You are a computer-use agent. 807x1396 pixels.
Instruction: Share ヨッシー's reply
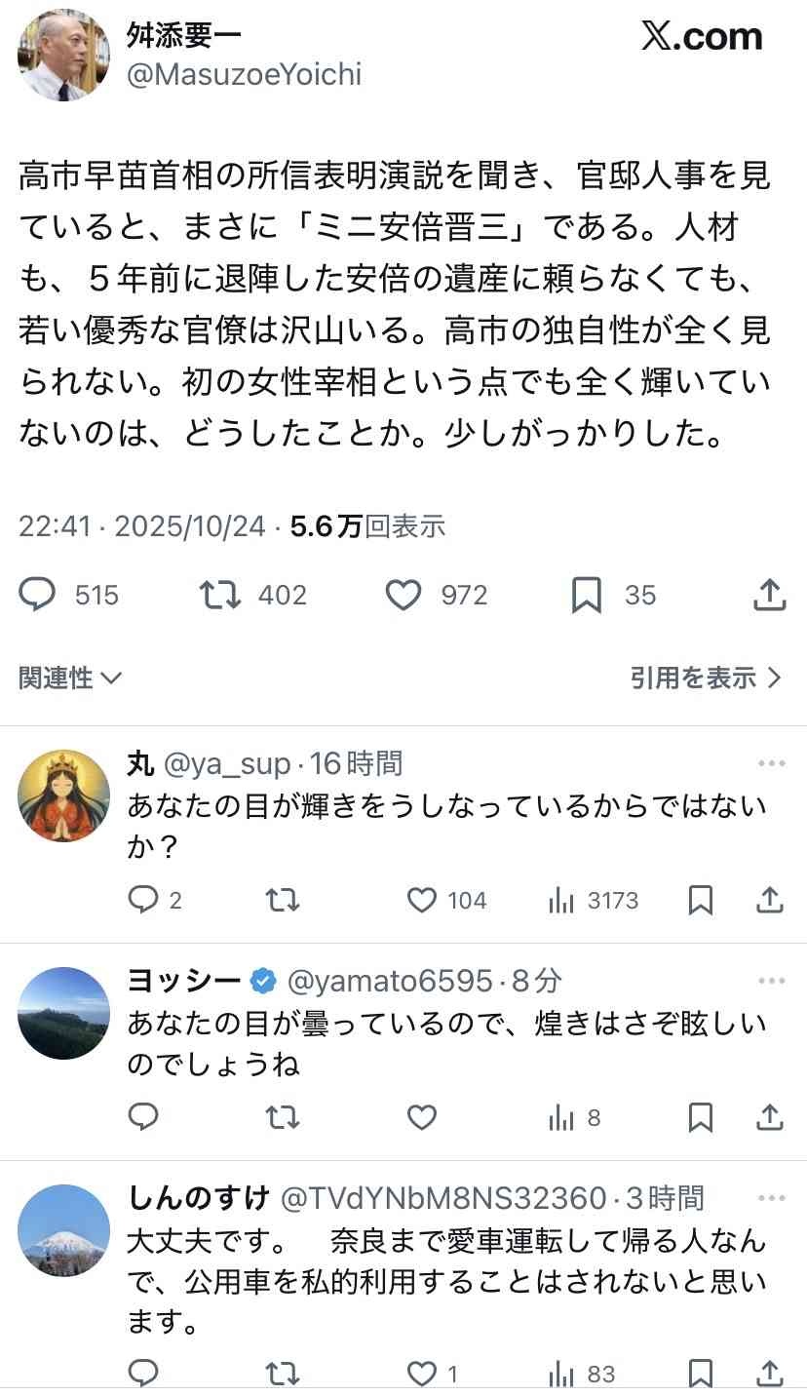pyautogui.click(x=770, y=1117)
